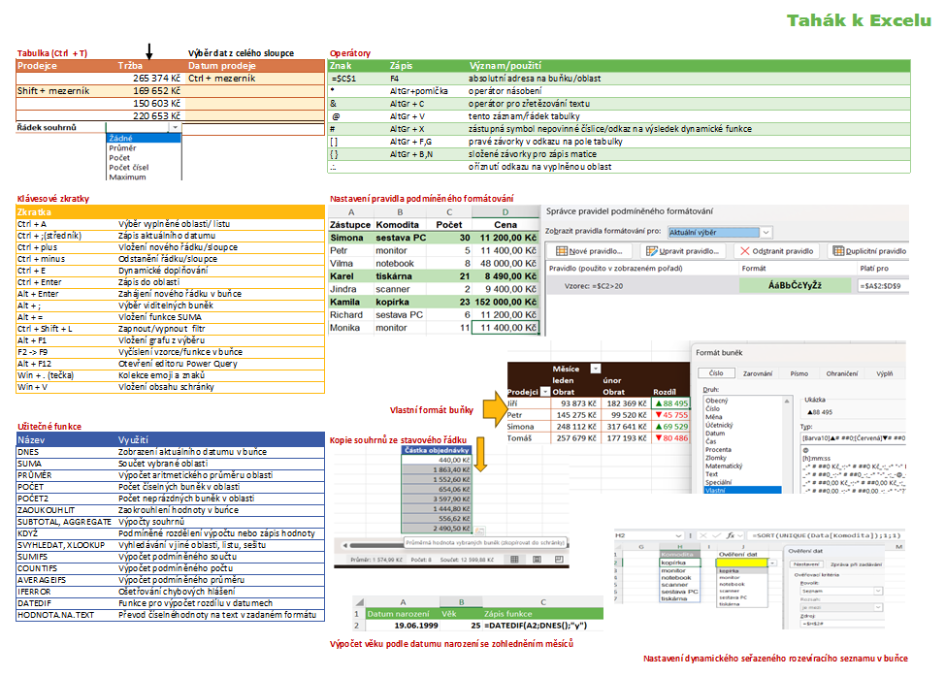Image resolution: width=945 pixels, height=676 pixels.
Task: Click the scroll-up arrow of the Druh list
Action: [787, 401]
